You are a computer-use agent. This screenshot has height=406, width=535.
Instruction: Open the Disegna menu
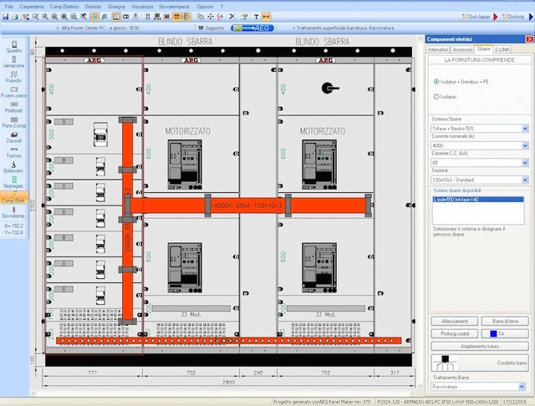click(116, 7)
